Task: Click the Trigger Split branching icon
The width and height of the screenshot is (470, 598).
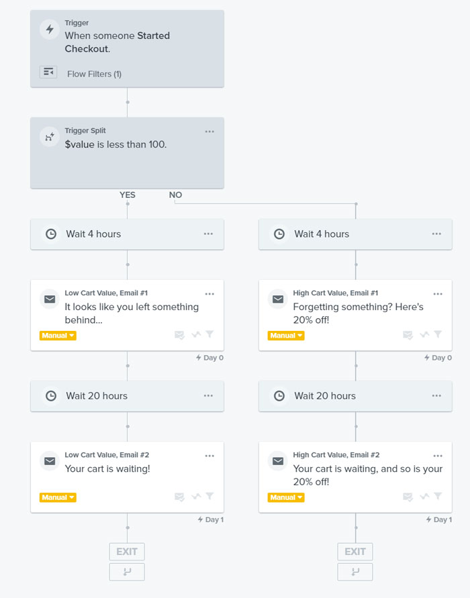Action: click(50, 137)
